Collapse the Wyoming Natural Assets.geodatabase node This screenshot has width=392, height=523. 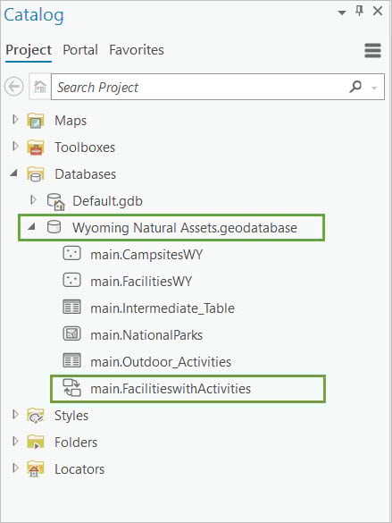coord(31,227)
